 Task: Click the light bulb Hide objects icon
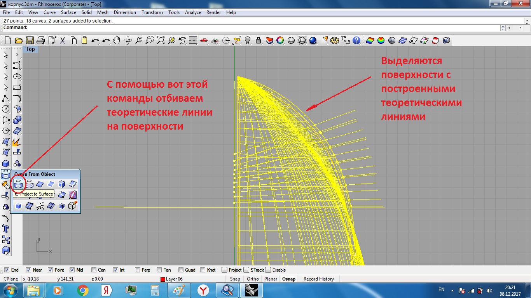[x=248, y=40]
